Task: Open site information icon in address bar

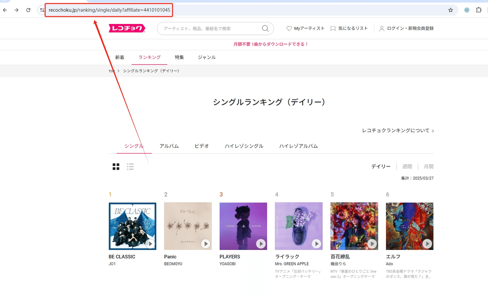Action: (x=42, y=10)
